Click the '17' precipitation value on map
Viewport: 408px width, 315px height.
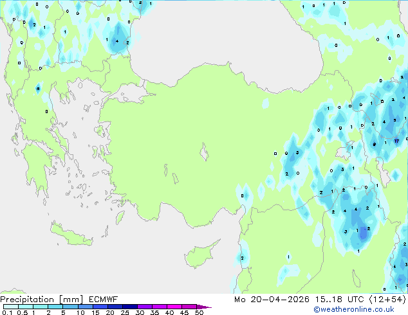pyautogui.click(x=396, y=141)
